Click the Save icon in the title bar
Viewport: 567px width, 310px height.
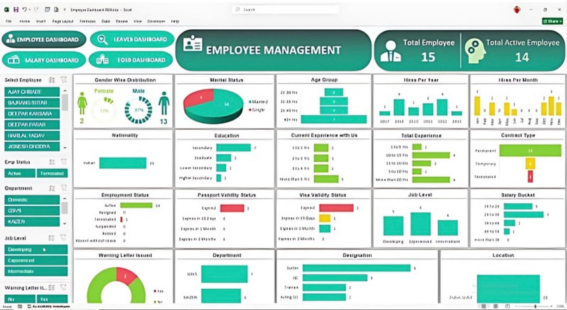point(17,9)
